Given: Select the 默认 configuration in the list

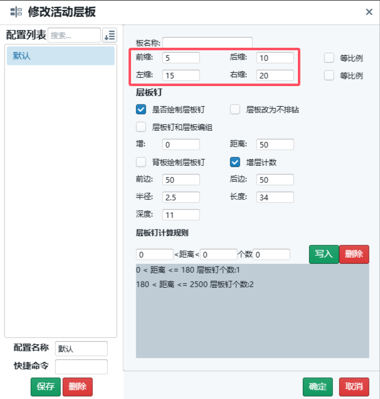Looking at the screenshot, I should click(x=60, y=56).
